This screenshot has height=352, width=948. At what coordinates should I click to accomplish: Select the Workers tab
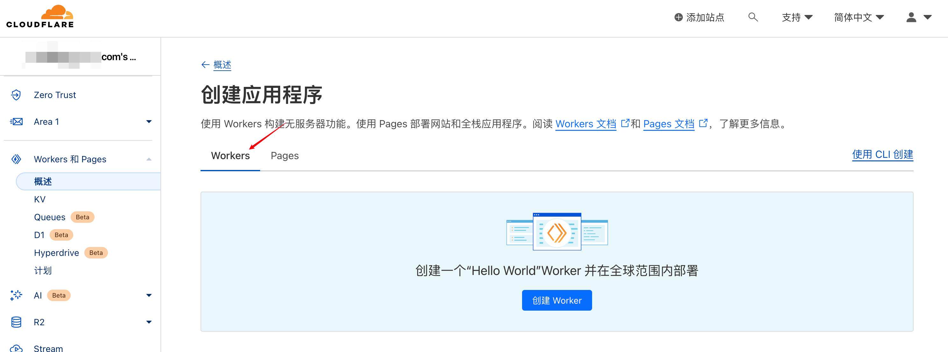click(x=230, y=156)
